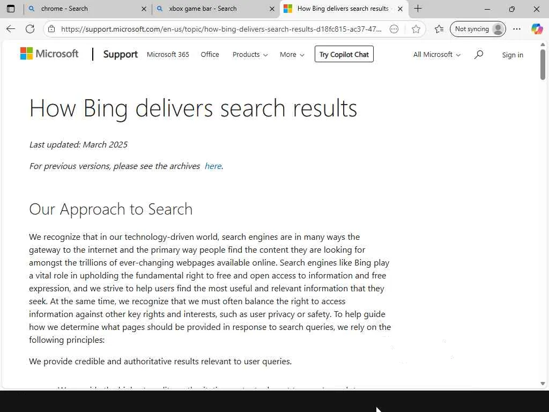This screenshot has width=549, height=412.
Task: Open the archives 'here' link
Action: (x=213, y=166)
